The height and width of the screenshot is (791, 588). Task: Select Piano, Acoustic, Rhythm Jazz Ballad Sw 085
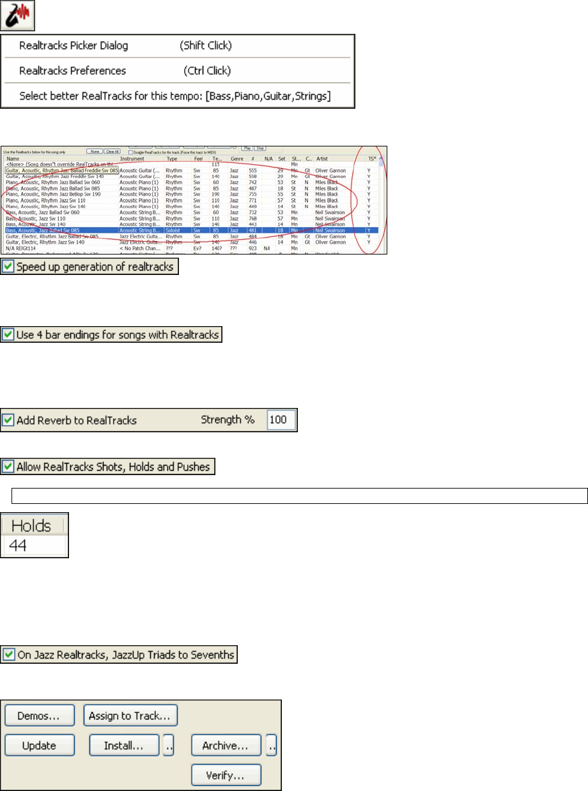191,188
